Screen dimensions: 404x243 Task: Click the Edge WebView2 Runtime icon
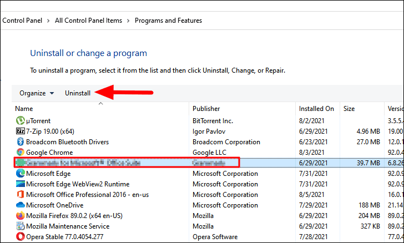pos(21,184)
